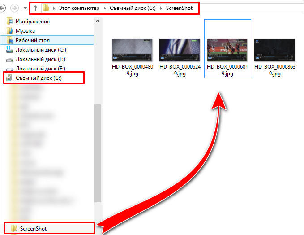
Task: Expand chevron after Съемный диск (G:) breadcrumb
Action: (161, 8)
